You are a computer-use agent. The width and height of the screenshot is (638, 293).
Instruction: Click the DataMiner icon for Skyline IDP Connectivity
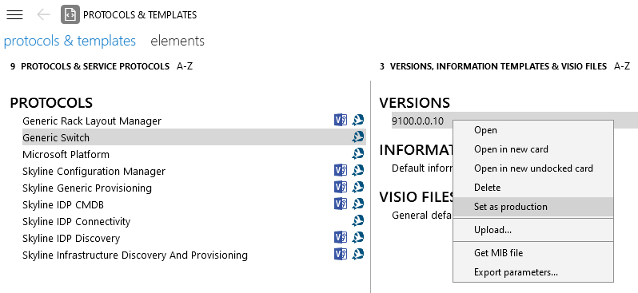(357, 220)
